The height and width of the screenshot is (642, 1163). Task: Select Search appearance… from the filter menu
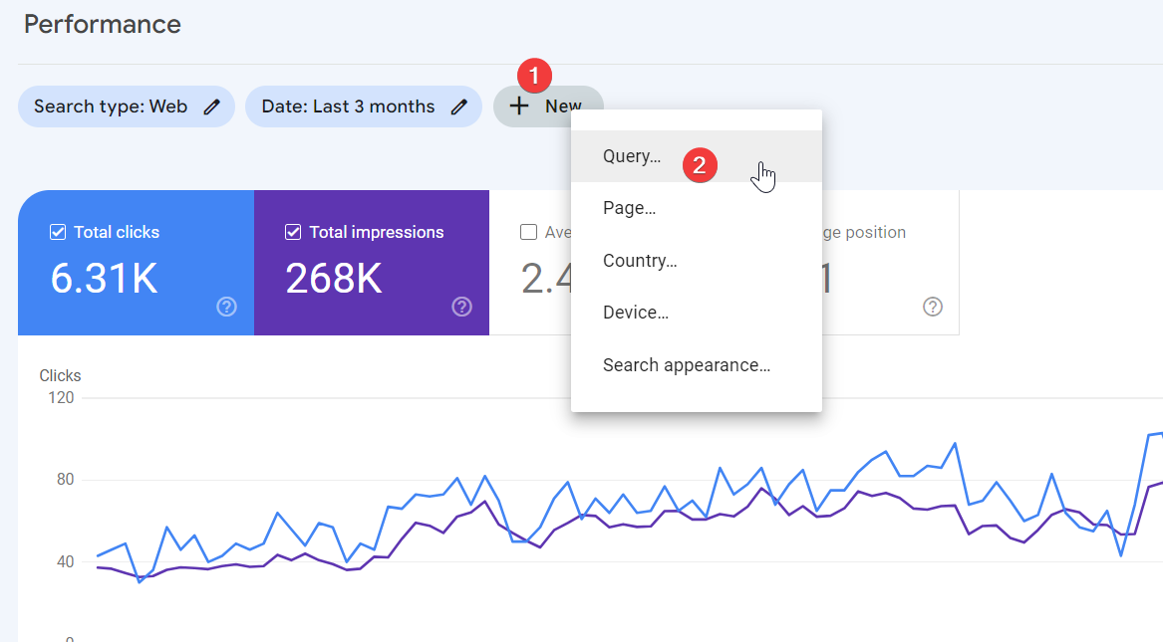(x=697, y=365)
